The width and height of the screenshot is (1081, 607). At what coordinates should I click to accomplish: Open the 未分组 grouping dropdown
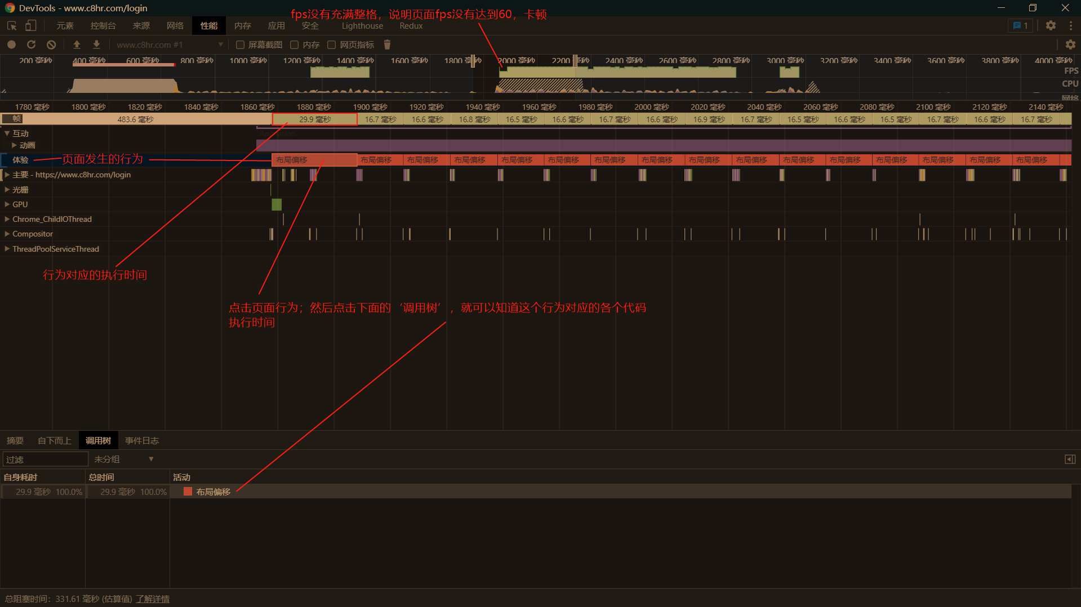pos(124,459)
